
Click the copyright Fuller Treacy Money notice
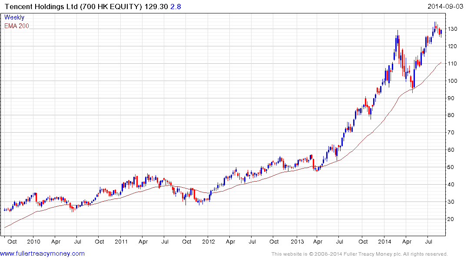pos(360,254)
